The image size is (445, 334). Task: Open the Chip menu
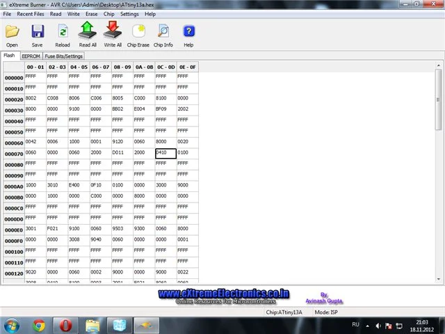point(108,14)
